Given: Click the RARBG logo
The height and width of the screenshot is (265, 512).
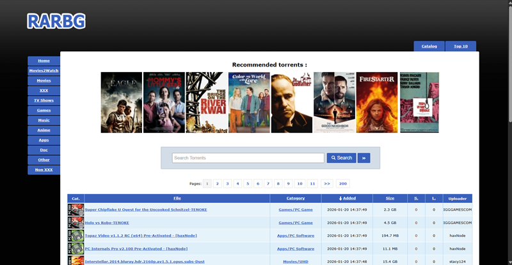Looking at the screenshot, I should pyautogui.click(x=56, y=22).
